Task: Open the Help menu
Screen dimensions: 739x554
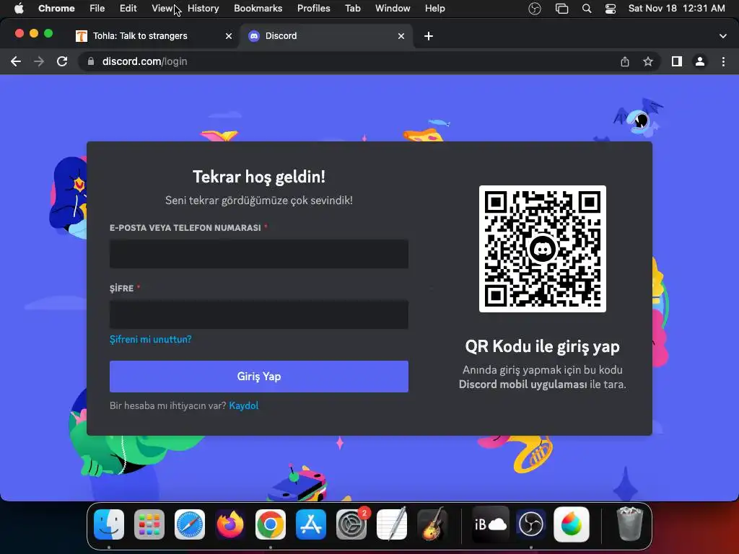Action: (434, 8)
